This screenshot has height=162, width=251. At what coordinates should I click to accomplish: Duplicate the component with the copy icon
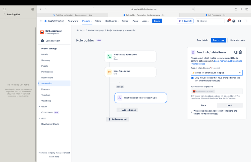236,52
